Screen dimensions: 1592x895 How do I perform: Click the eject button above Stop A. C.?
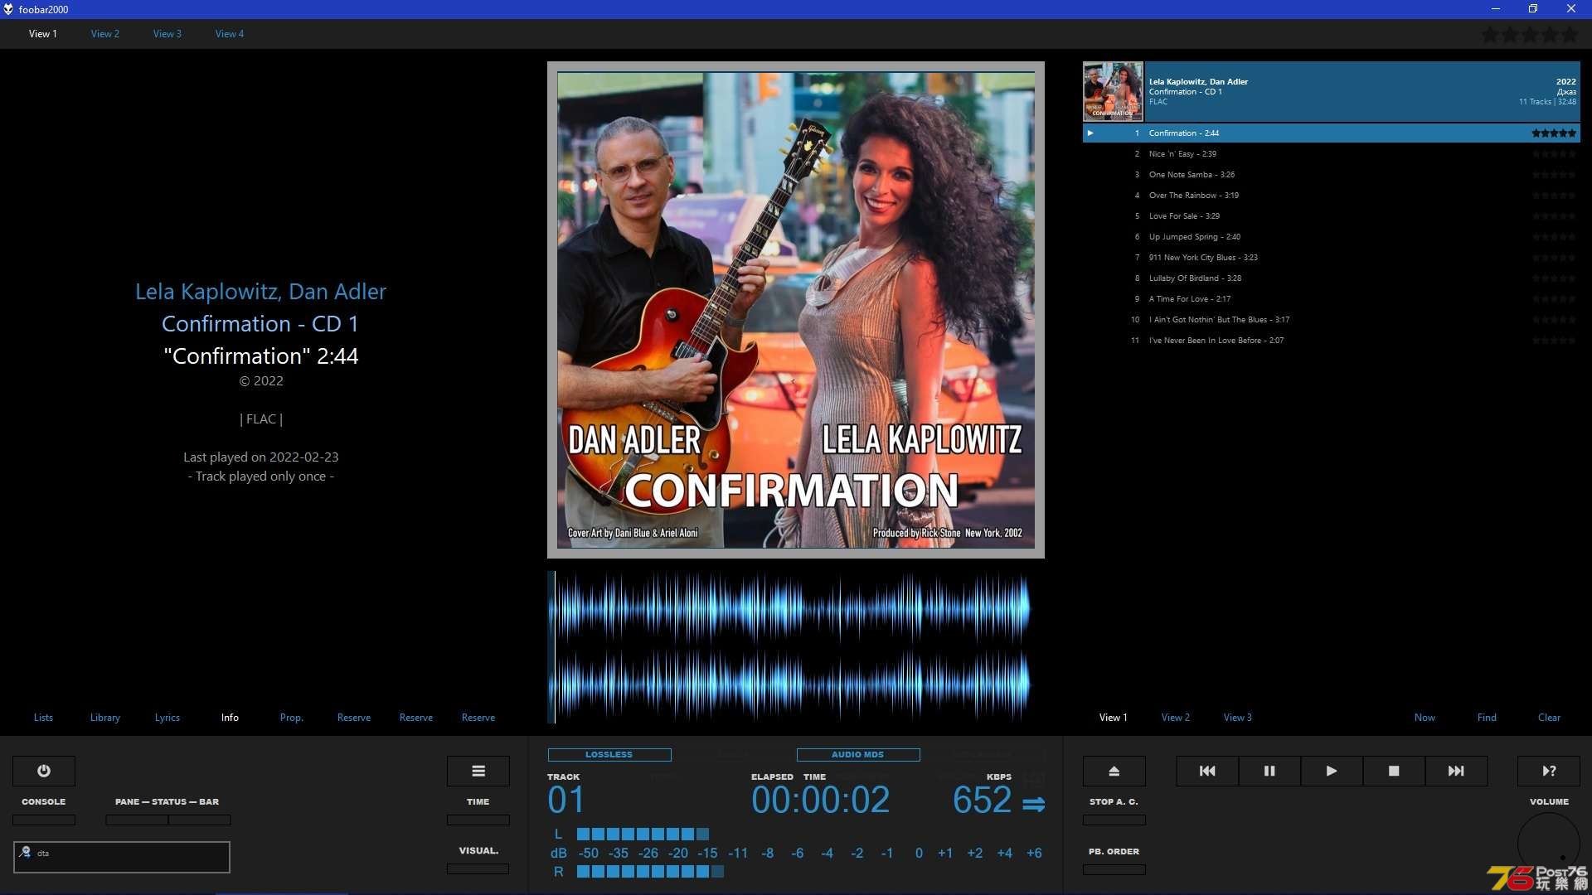click(x=1114, y=771)
